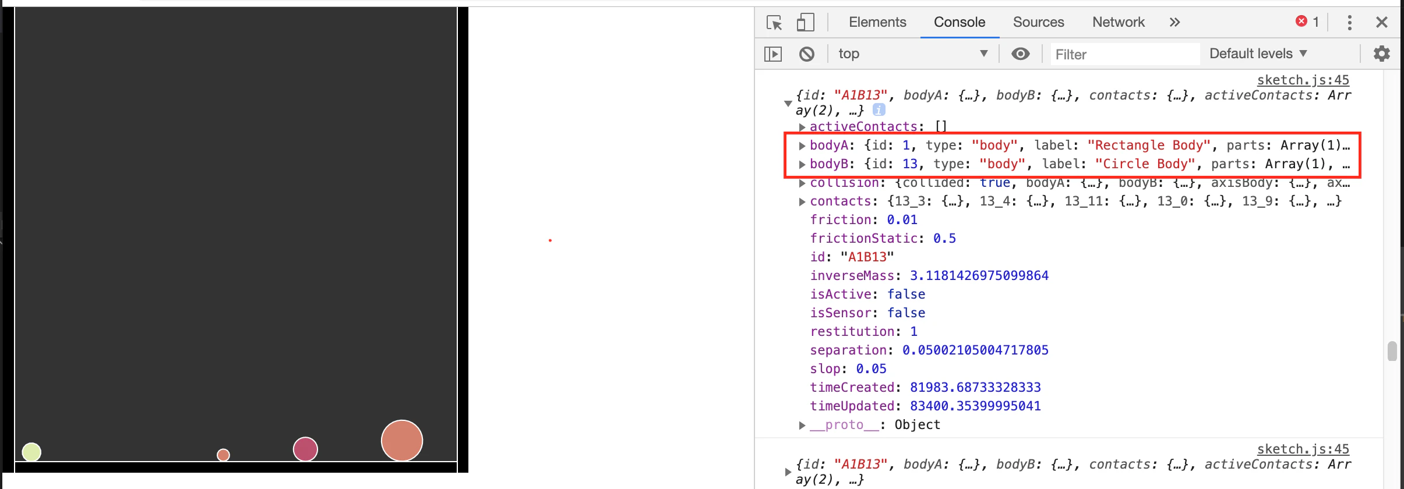Expand the __proto__ Object entry
The width and height of the screenshot is (1404, 489).
tap(802, 425)
